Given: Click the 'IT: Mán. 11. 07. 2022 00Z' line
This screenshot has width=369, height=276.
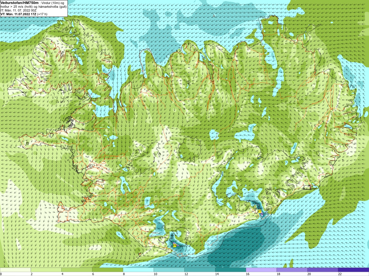Looking at the screenshot, I should tap(18, 10).
